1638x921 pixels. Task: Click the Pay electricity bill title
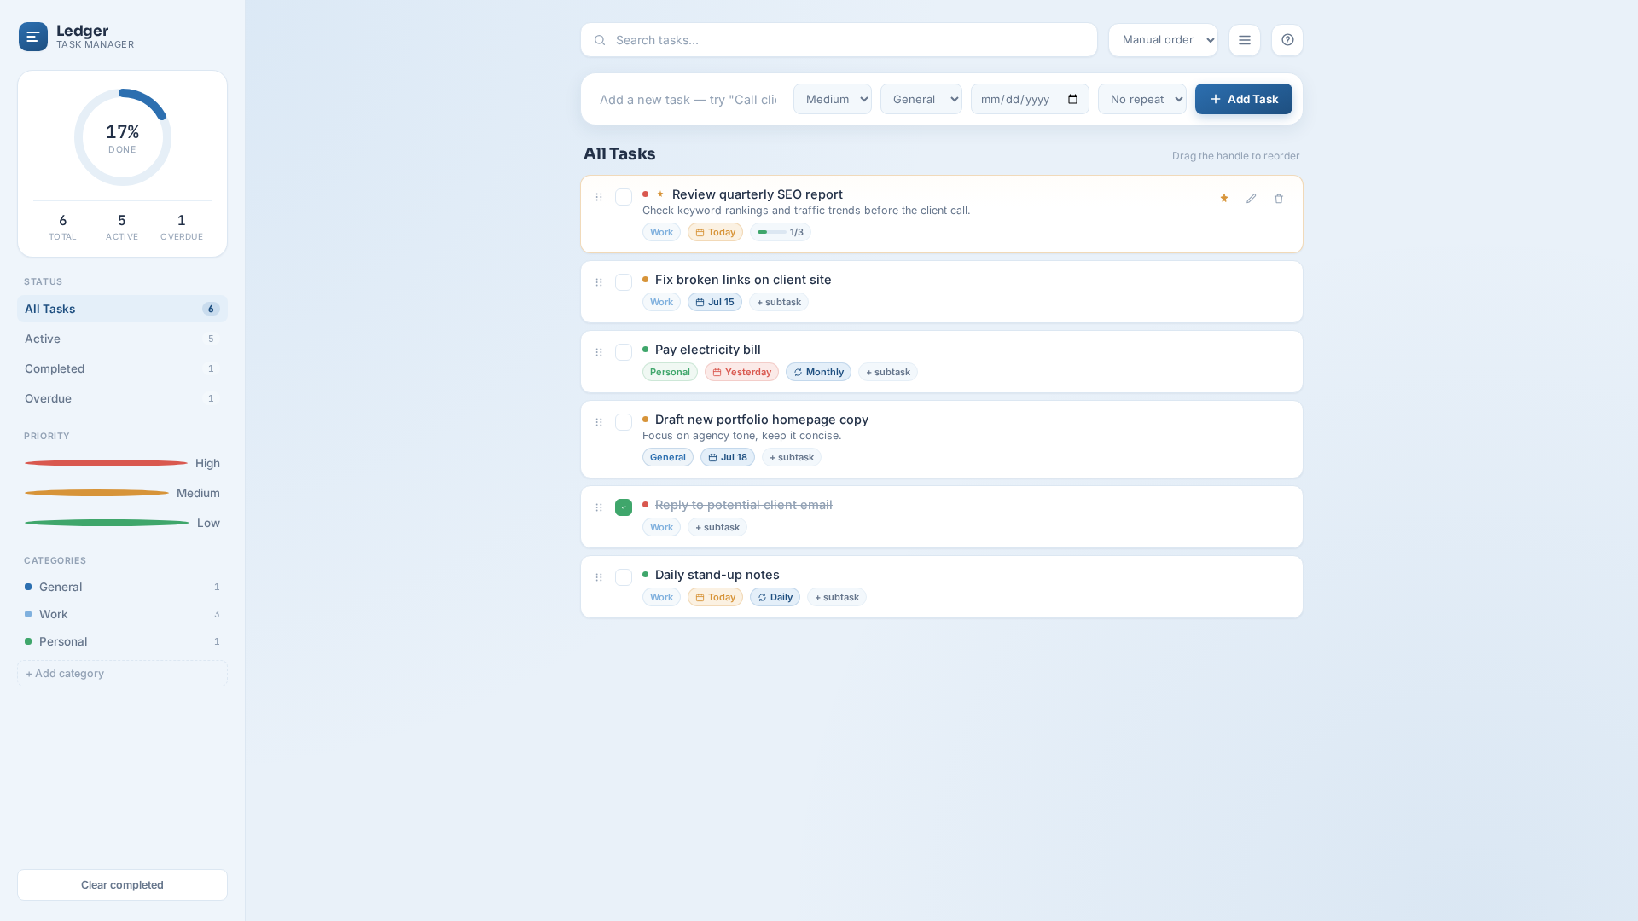click(x=708, y=350)
